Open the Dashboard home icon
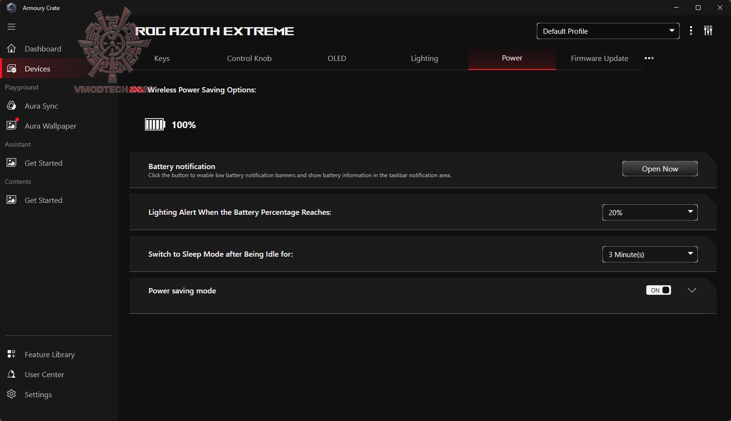The image size is (731, 421). [x=11, y=49]
